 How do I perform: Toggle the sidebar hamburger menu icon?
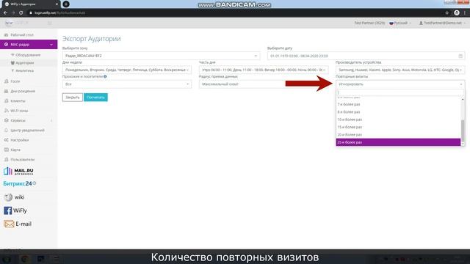coord(50,23)
